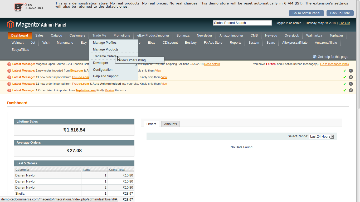Open the Go to messages inbox link
Screen dimensions: 360x202
(334, 64)
